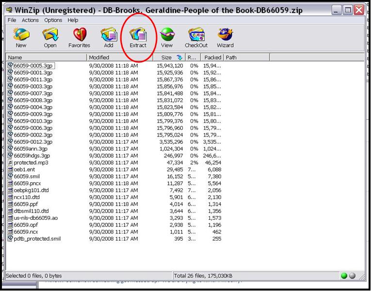The height and width of the screenshot is (291, 371).
Task: Start the Wizard from the toolbar
Action: pos(225,34)
